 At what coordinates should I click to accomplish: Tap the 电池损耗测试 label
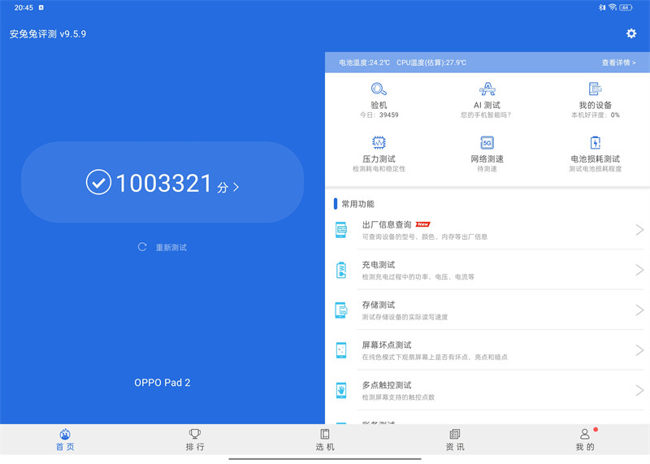point(595,158)
